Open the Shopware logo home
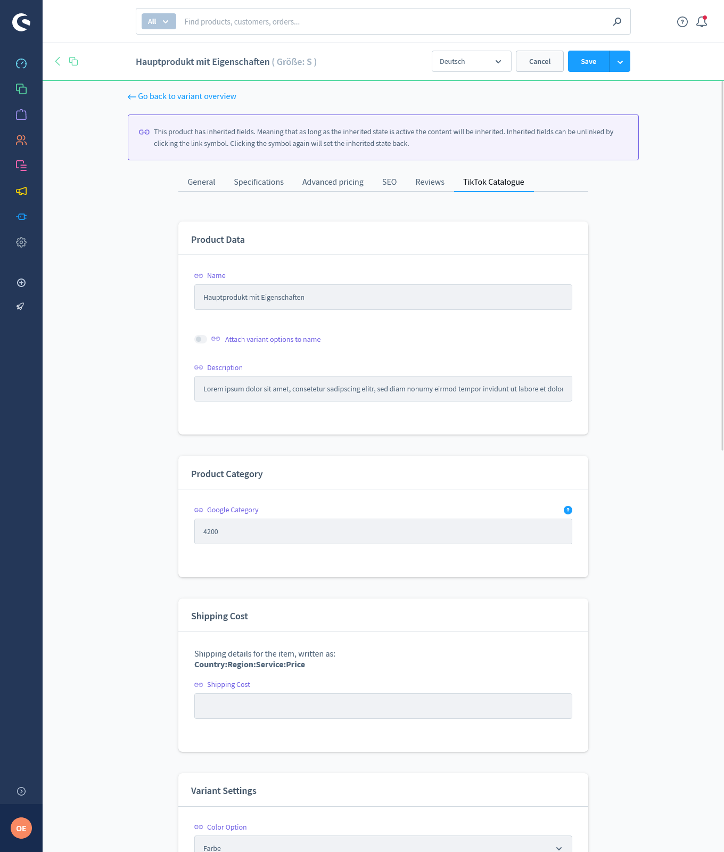 pos(21,22)
